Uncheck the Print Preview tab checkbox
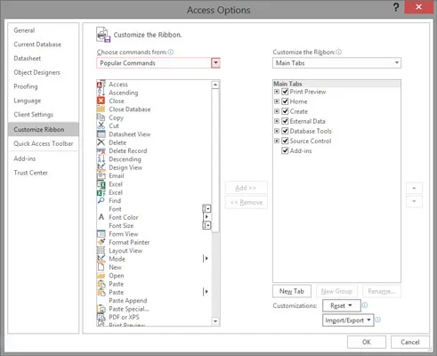 [x=285, y=92]
